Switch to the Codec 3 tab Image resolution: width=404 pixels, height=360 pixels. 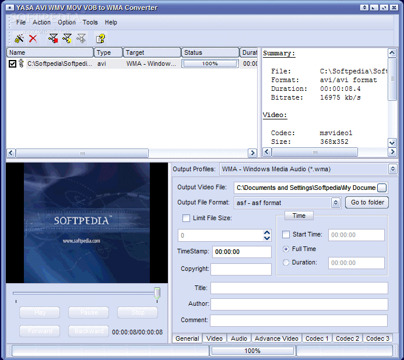tap(378, 338)
